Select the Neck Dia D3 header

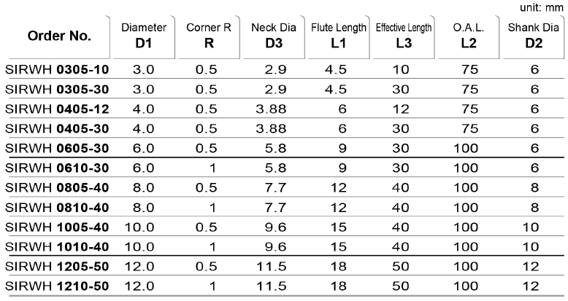point(274,36)
